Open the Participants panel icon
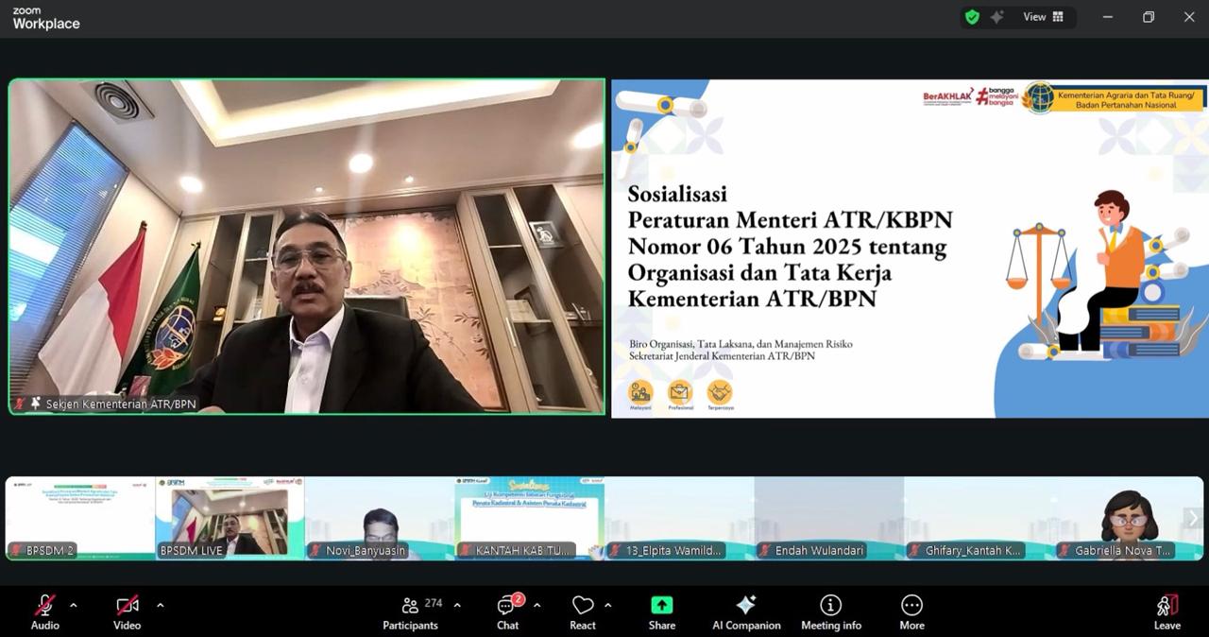Screen dimensions: 1209x637 tap(410, 605)
